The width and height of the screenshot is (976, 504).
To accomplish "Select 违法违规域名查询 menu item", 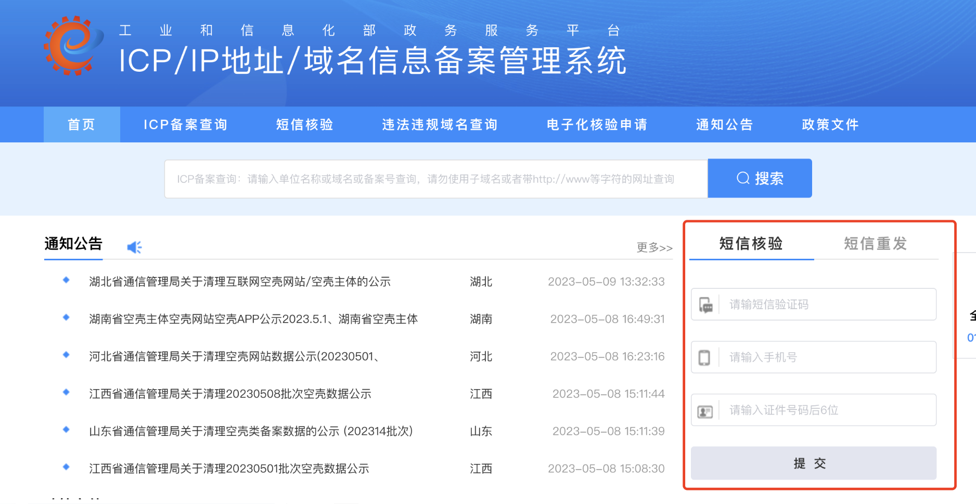I will click(440, 125).
